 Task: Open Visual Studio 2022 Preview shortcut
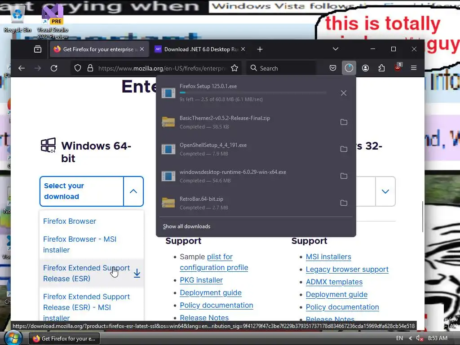coord(53,21)
